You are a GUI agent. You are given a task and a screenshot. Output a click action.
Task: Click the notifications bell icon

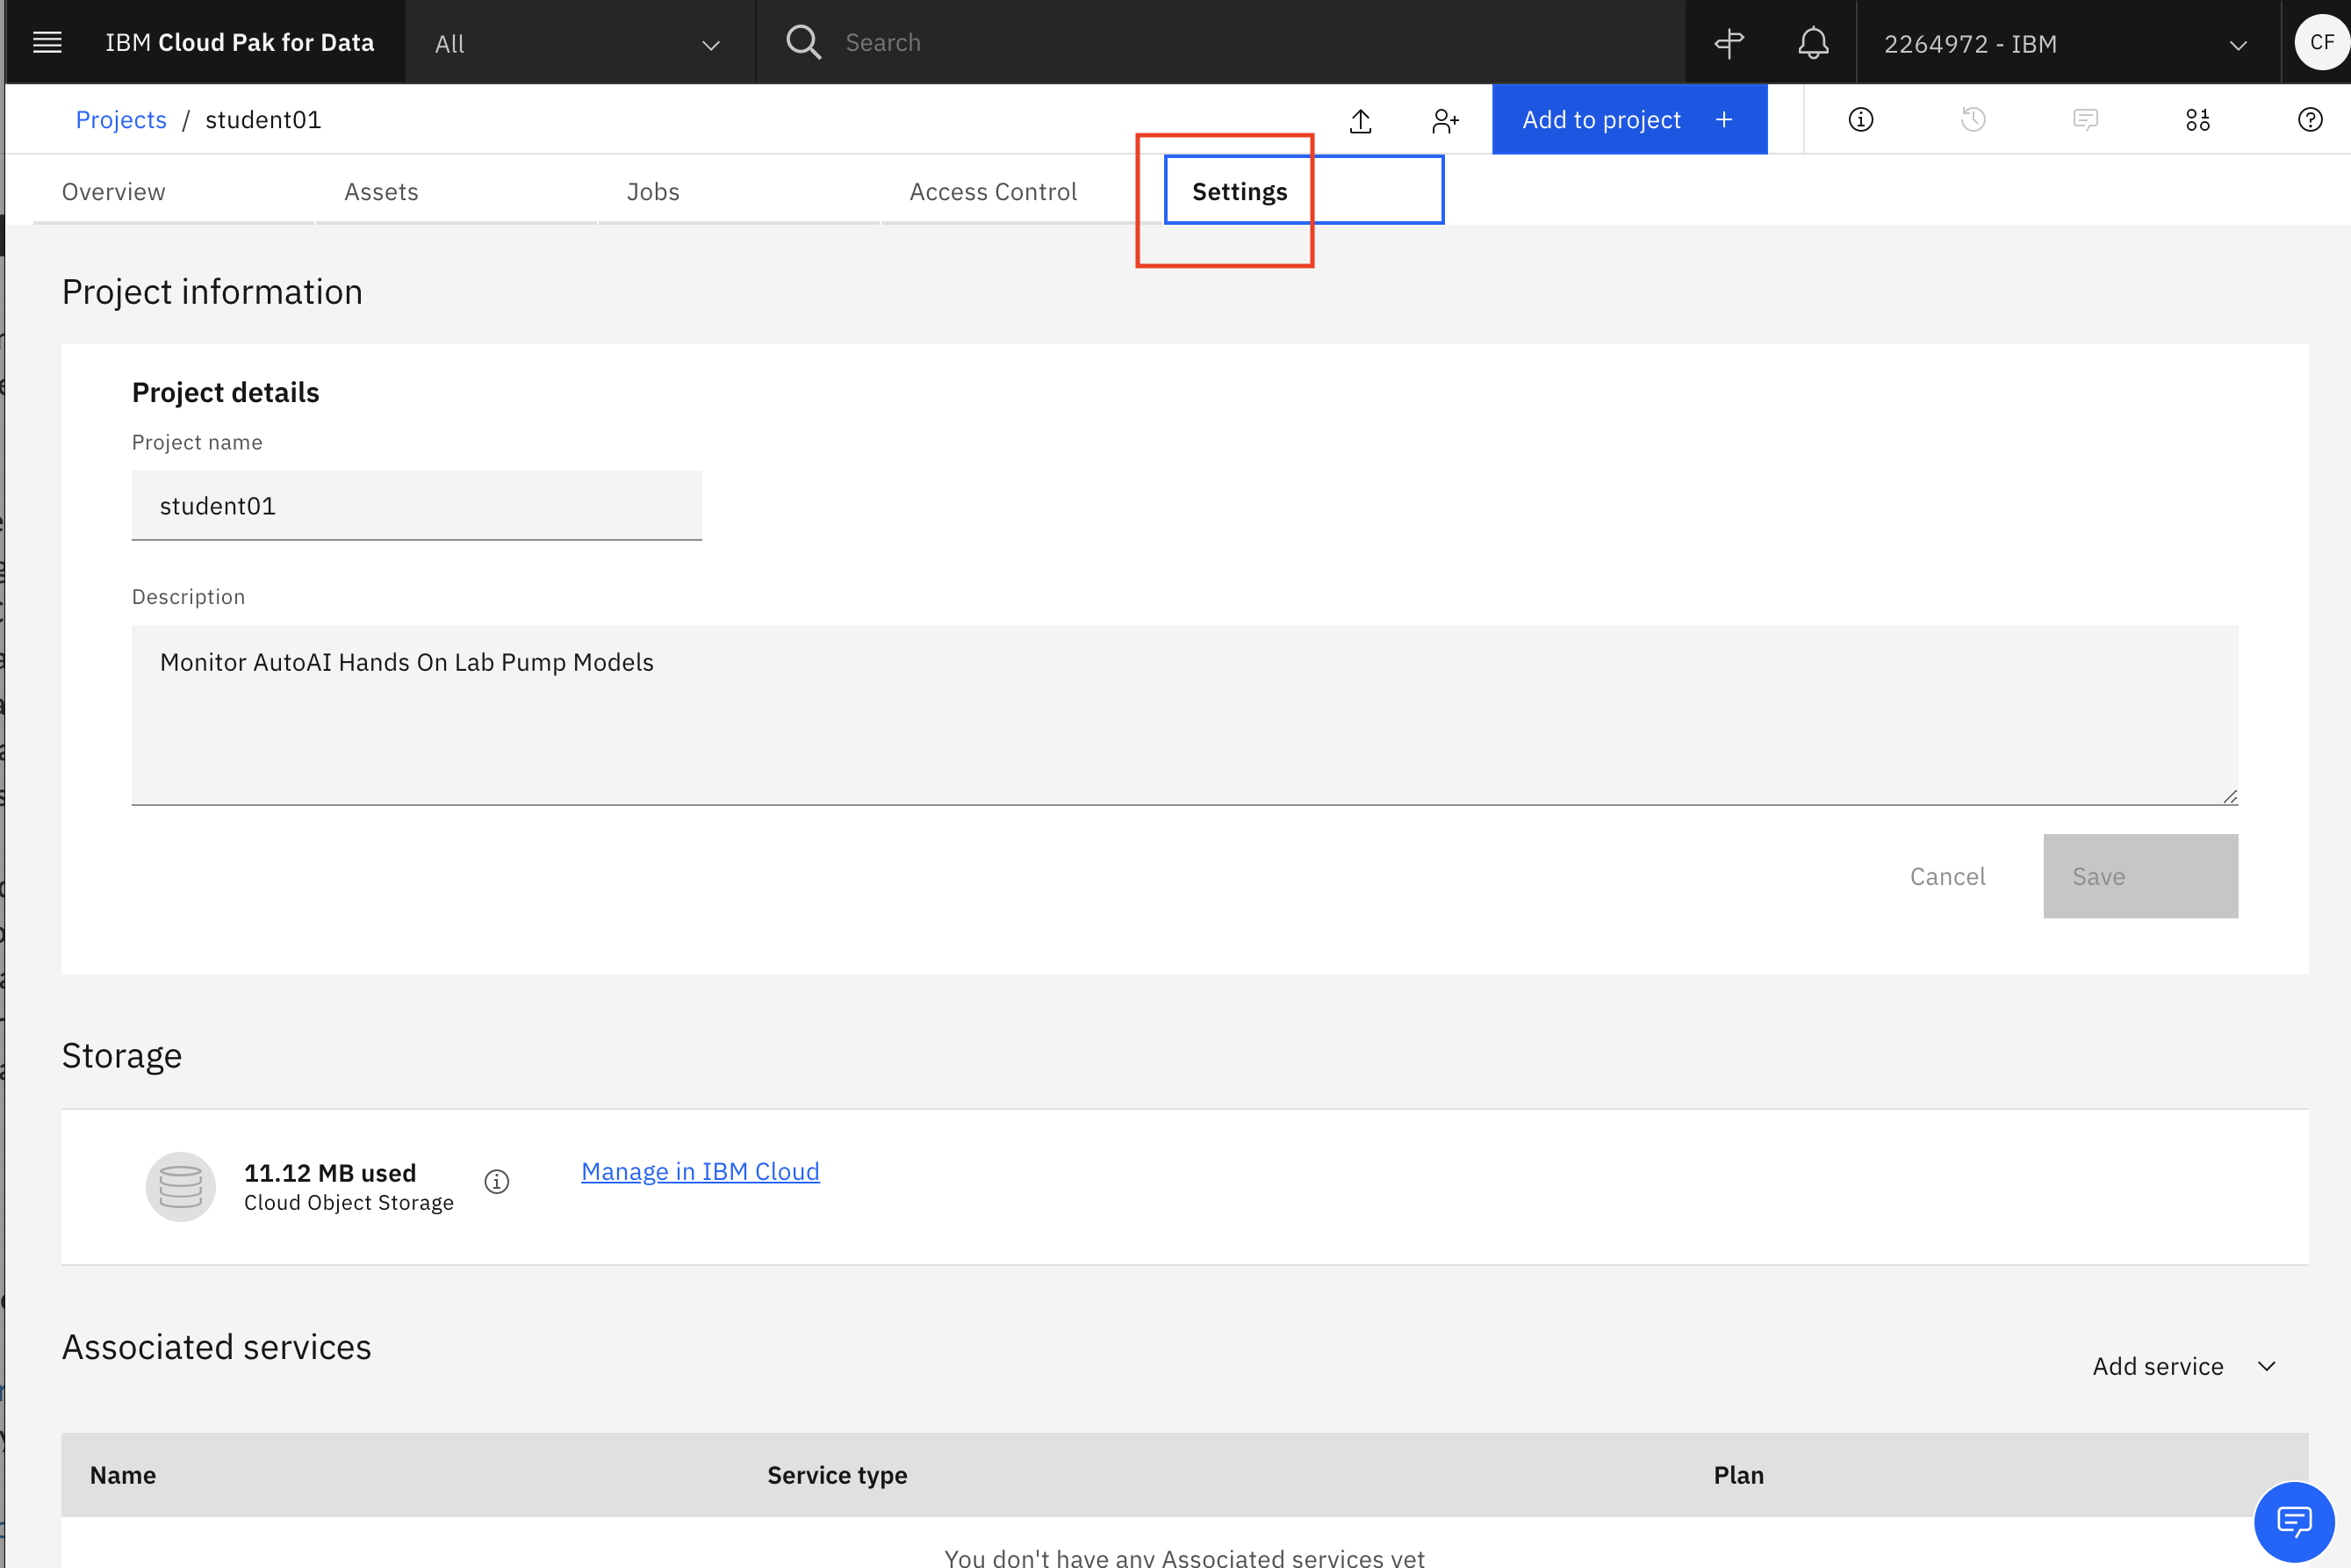1812,42
